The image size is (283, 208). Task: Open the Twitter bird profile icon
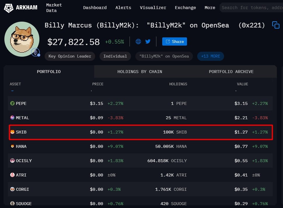148,41
